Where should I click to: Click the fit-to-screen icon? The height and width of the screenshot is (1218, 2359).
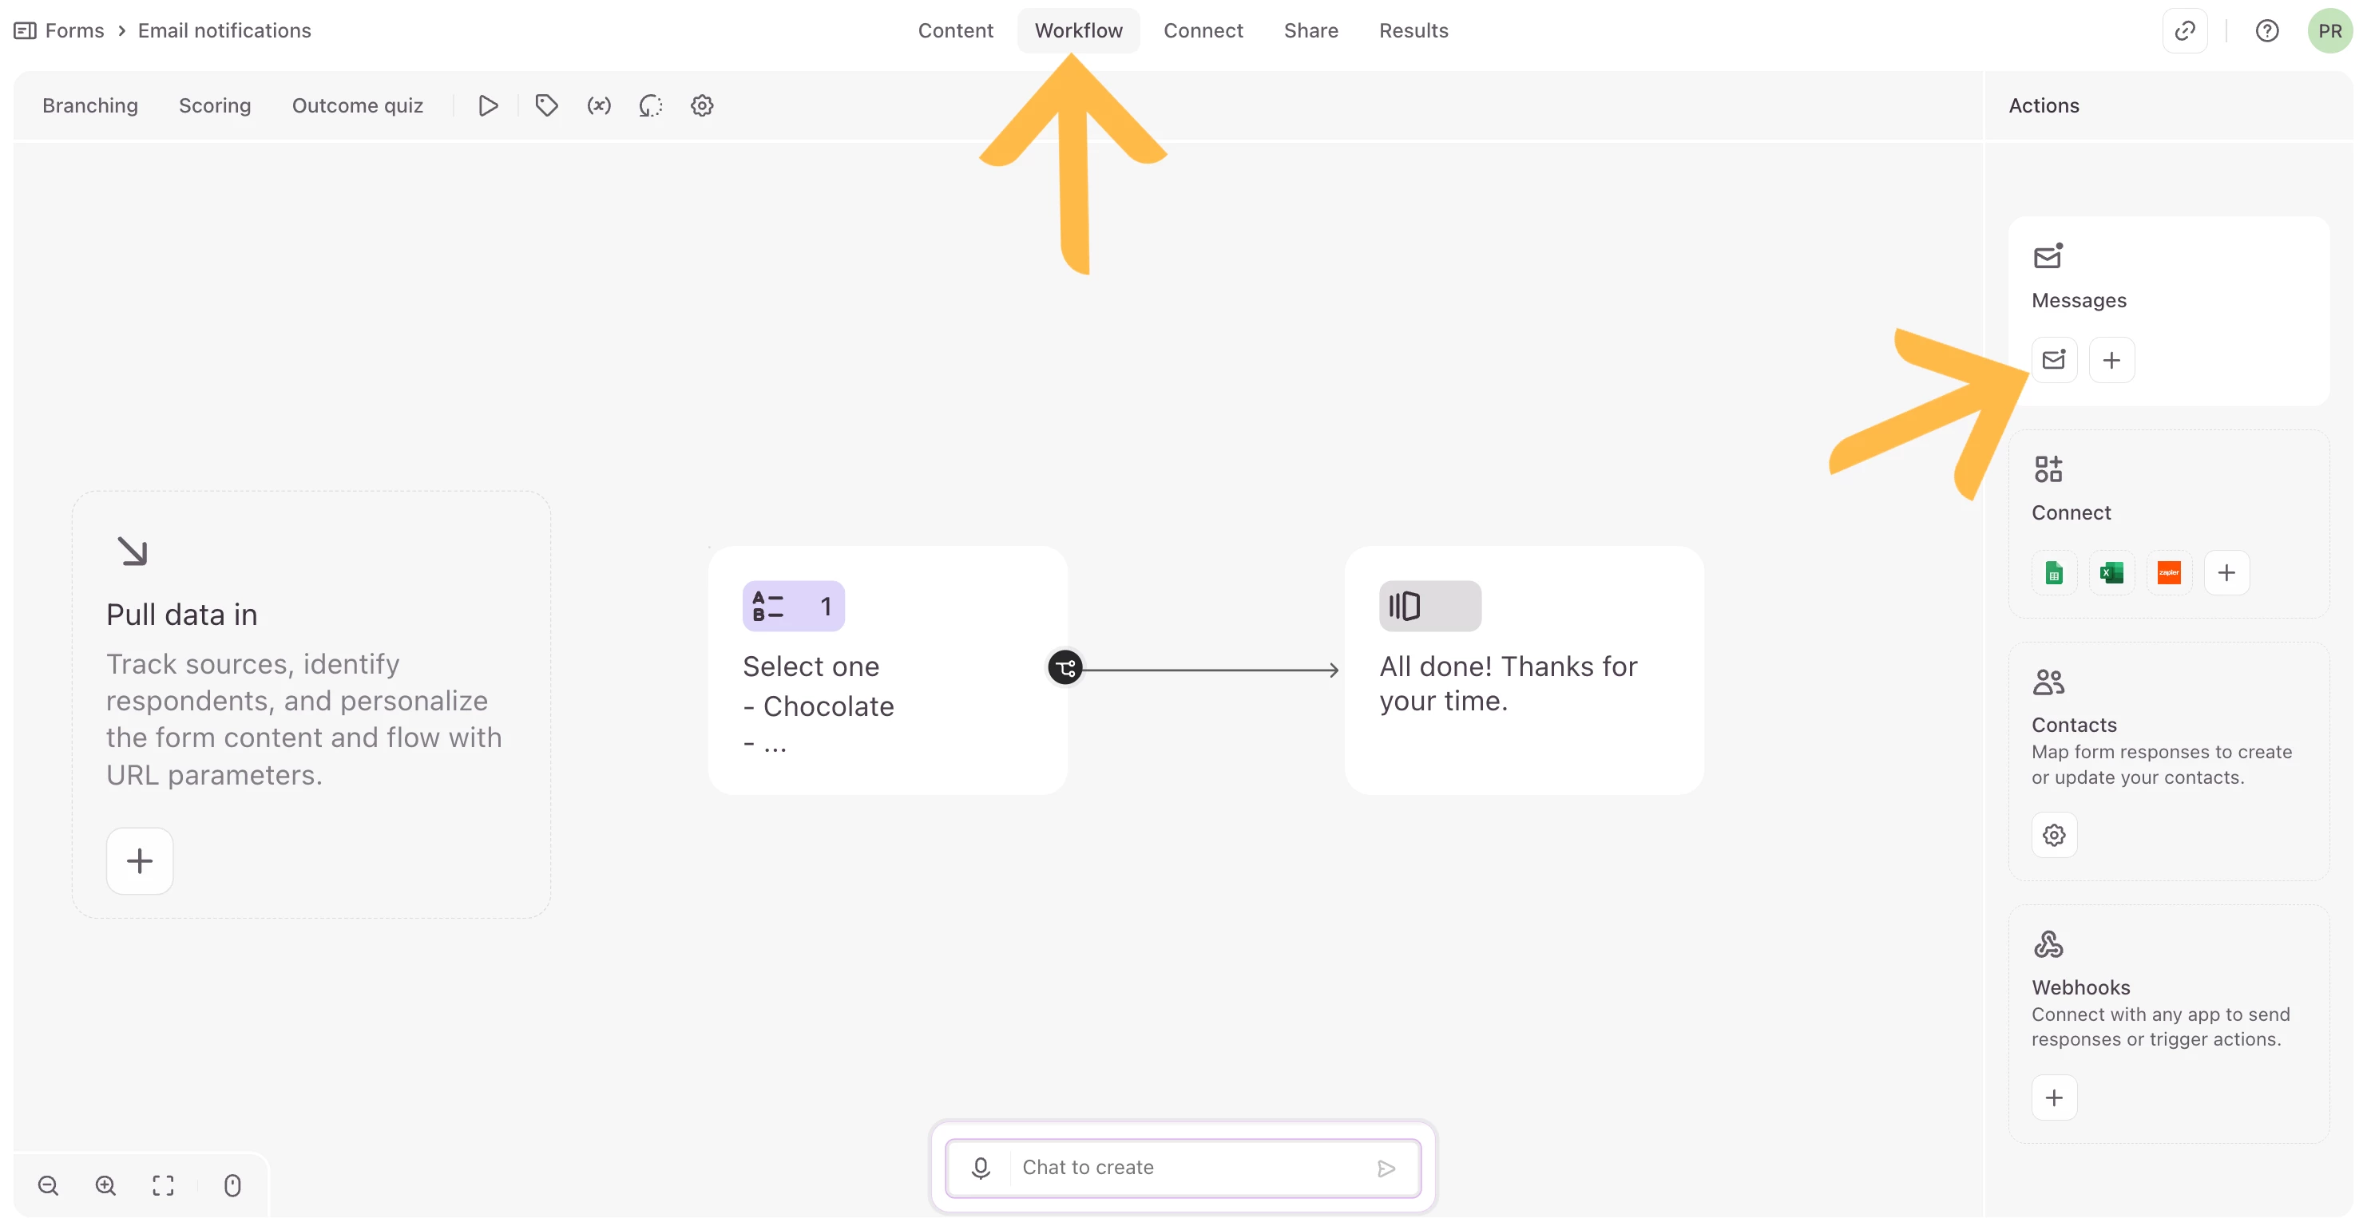163,1186
